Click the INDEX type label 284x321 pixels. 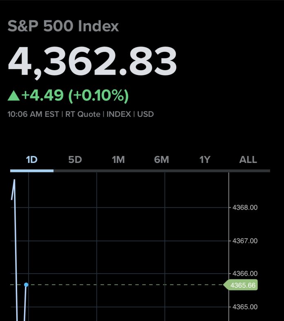[x=119, y=114]
